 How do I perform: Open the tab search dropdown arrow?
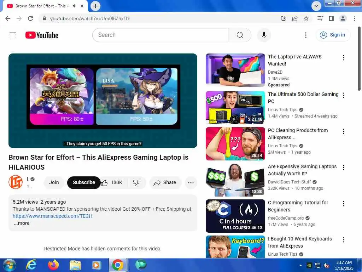coord(316,6)
